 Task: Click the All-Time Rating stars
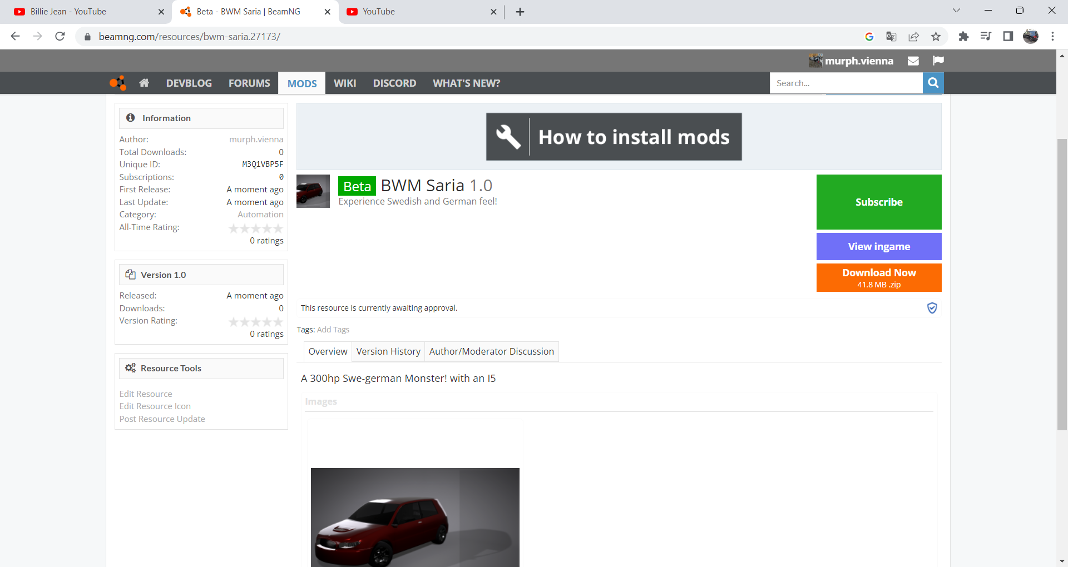point(256,228)
